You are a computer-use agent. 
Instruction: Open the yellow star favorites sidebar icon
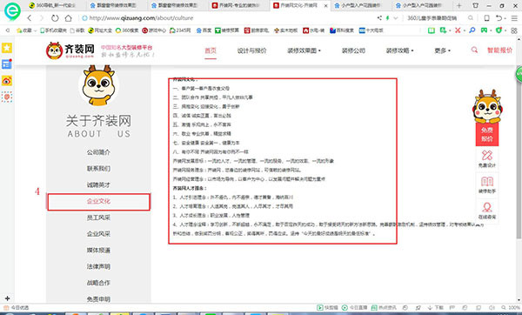[x=7, y=48]
